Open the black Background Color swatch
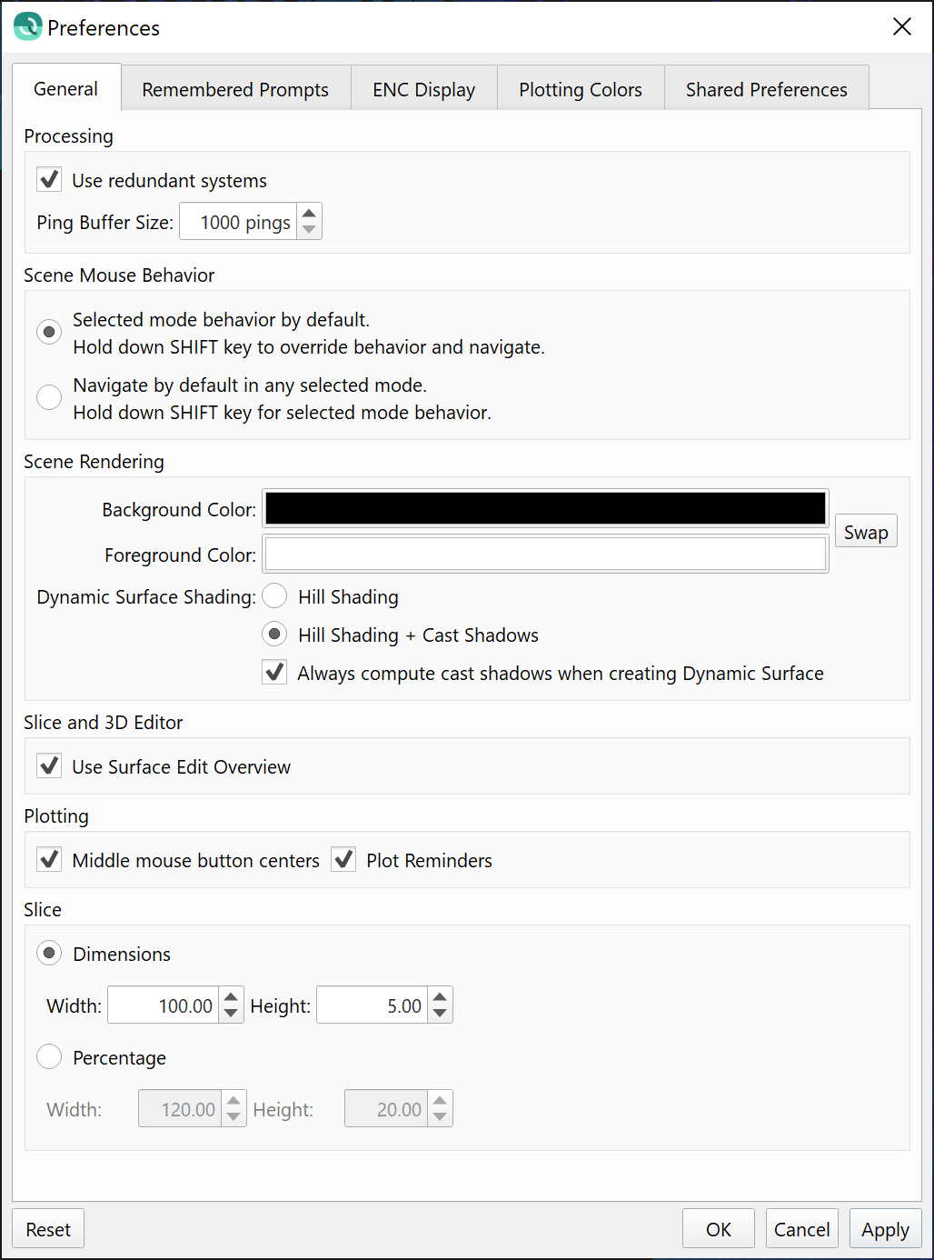The width and height of the screenshot is (934, 1260). coord(545,509)
